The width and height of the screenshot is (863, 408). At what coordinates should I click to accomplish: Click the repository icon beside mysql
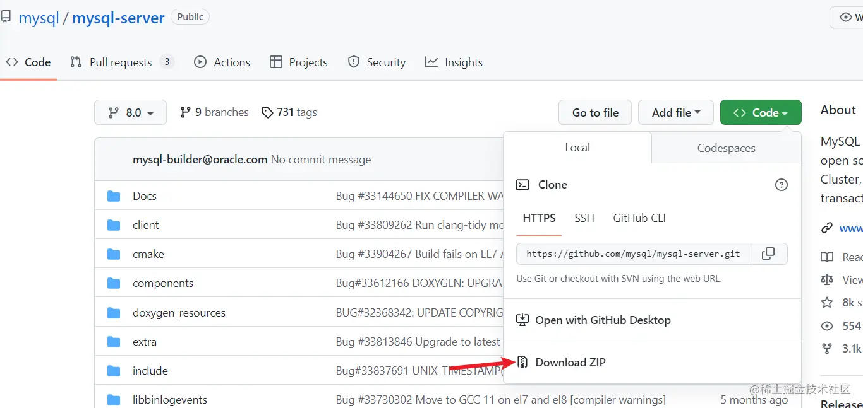pos(6,17)
